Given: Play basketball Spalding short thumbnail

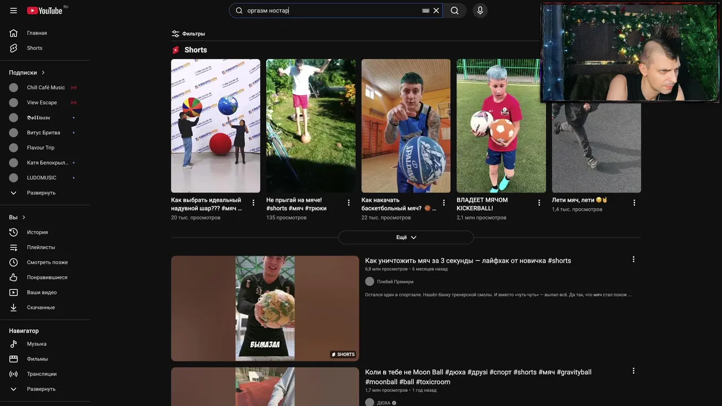Looking at the screenshot, I should pyautogui.click(x=406, y=126).
